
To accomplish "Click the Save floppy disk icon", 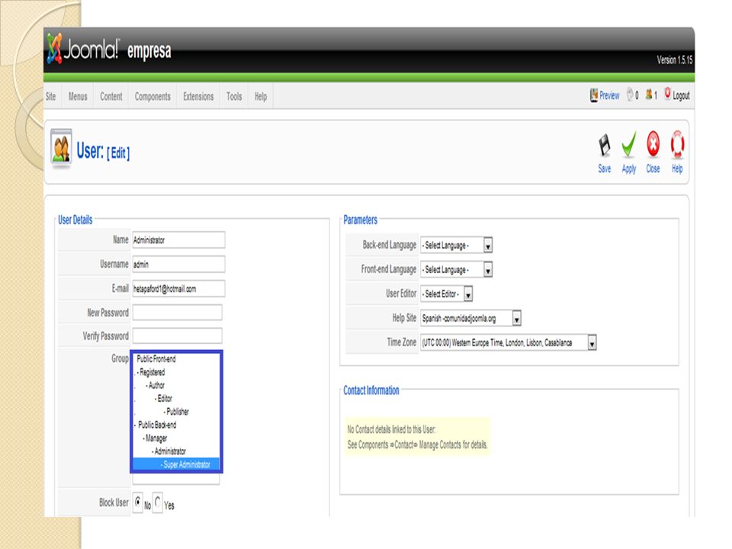I will pos(605,145).
